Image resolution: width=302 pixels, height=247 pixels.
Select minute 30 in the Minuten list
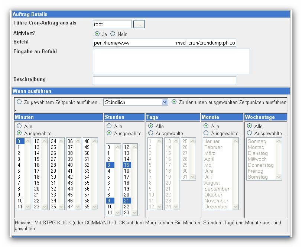(x=53, y=177)
